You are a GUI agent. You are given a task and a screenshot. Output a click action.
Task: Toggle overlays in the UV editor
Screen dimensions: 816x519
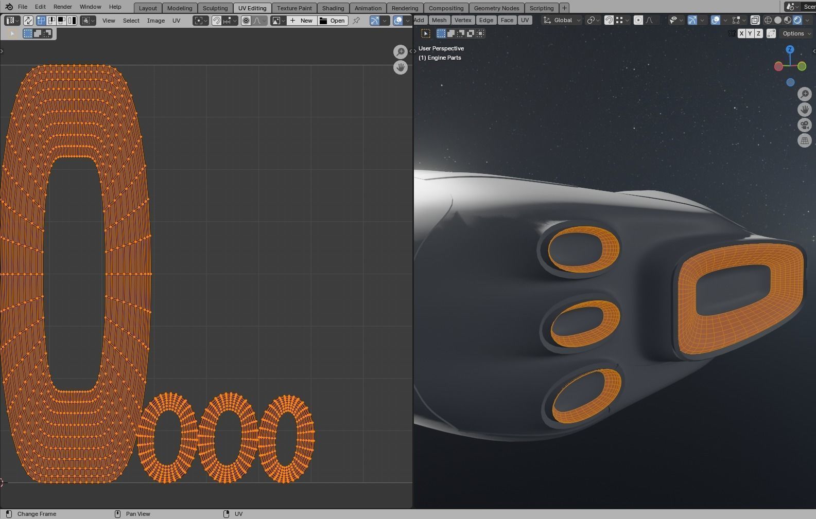pyautogui.click(x=398, y=21)
